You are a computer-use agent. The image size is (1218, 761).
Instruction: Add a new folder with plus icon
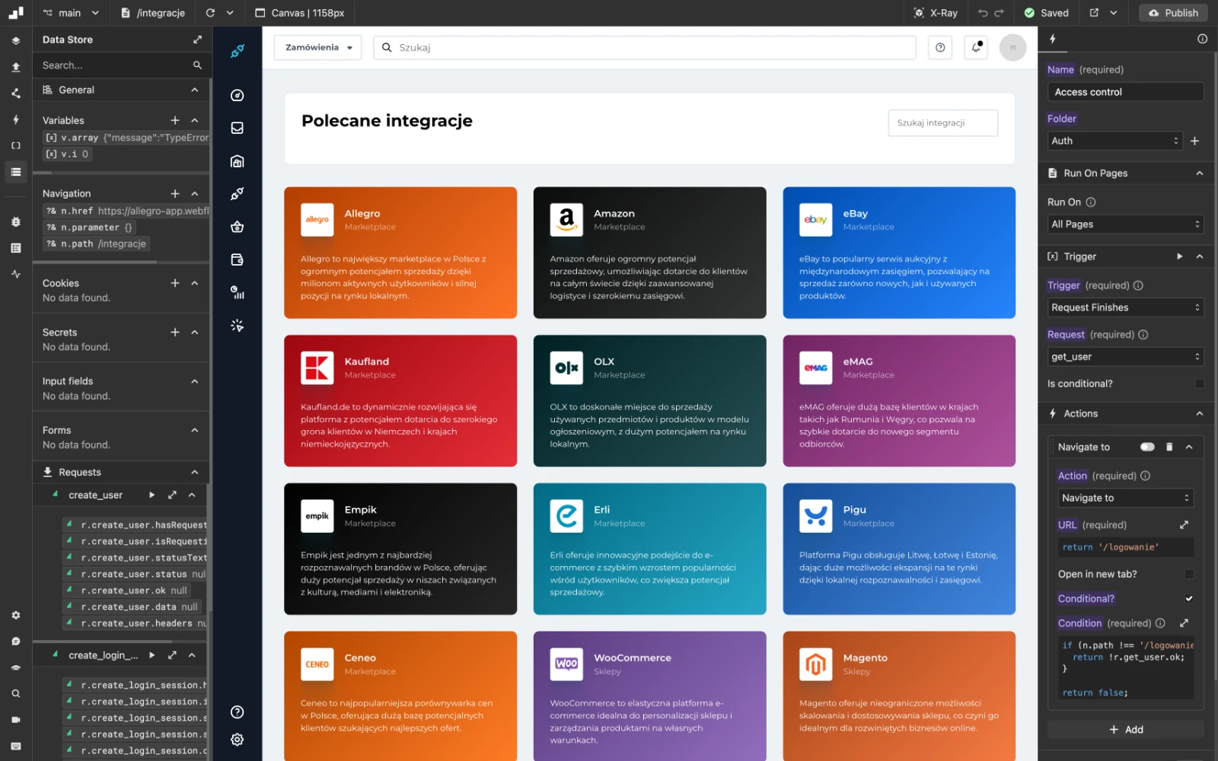[1194, 141]
